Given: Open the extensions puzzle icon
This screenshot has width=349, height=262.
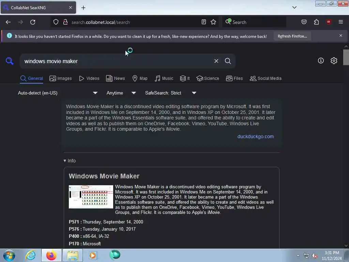Looking at the screenshot, I should (x=316, y=22).
